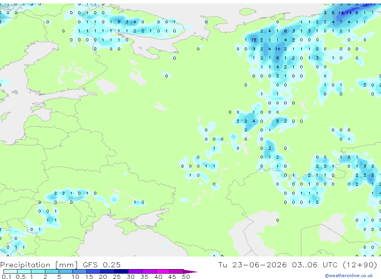Click the legend label '15'
This screenshot has height=279, width=381.
(89, 277)
